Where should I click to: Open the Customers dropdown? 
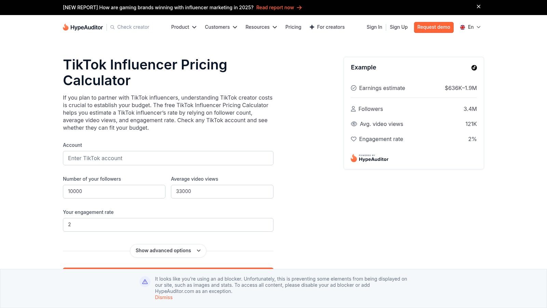click(x=221, y=27)
